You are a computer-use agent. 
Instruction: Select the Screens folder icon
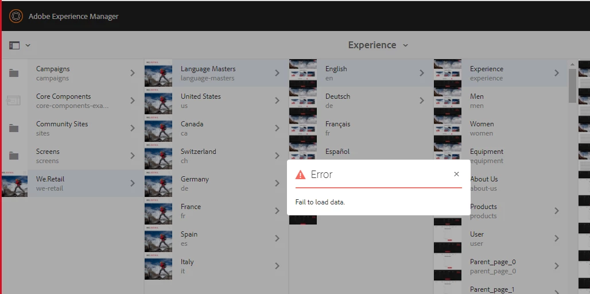(x=14, y=156)
